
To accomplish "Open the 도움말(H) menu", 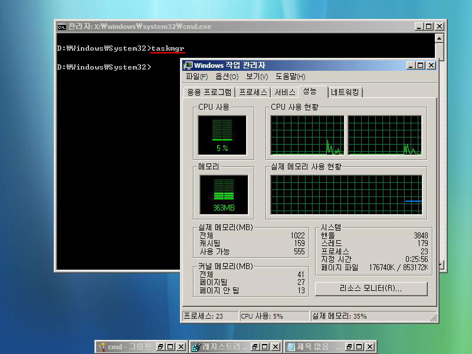I will click(290, 77).
